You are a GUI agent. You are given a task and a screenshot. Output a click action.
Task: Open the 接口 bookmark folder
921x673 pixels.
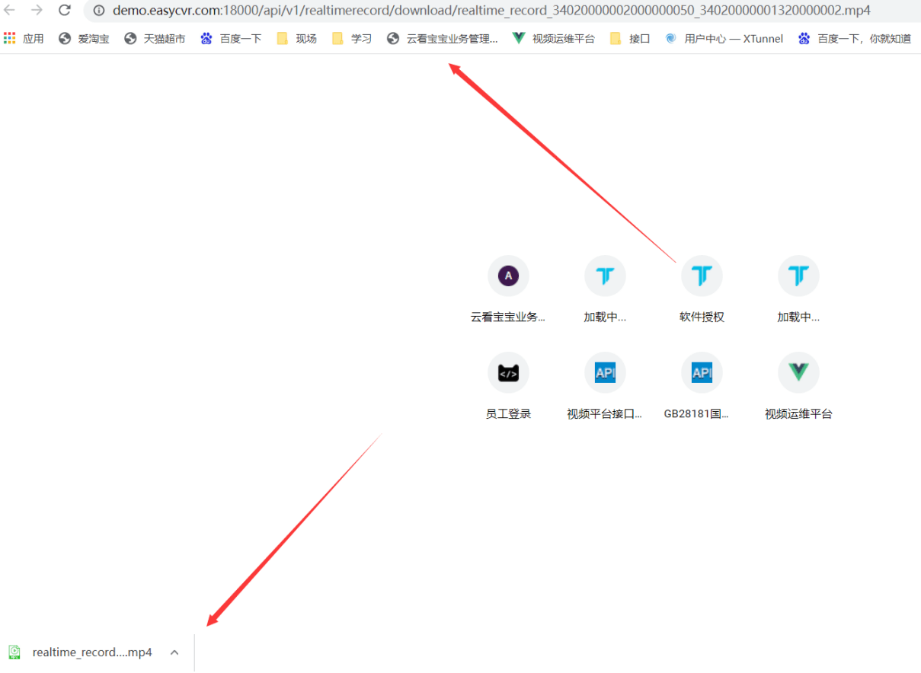pyautogui.click(x=630, y=39)
